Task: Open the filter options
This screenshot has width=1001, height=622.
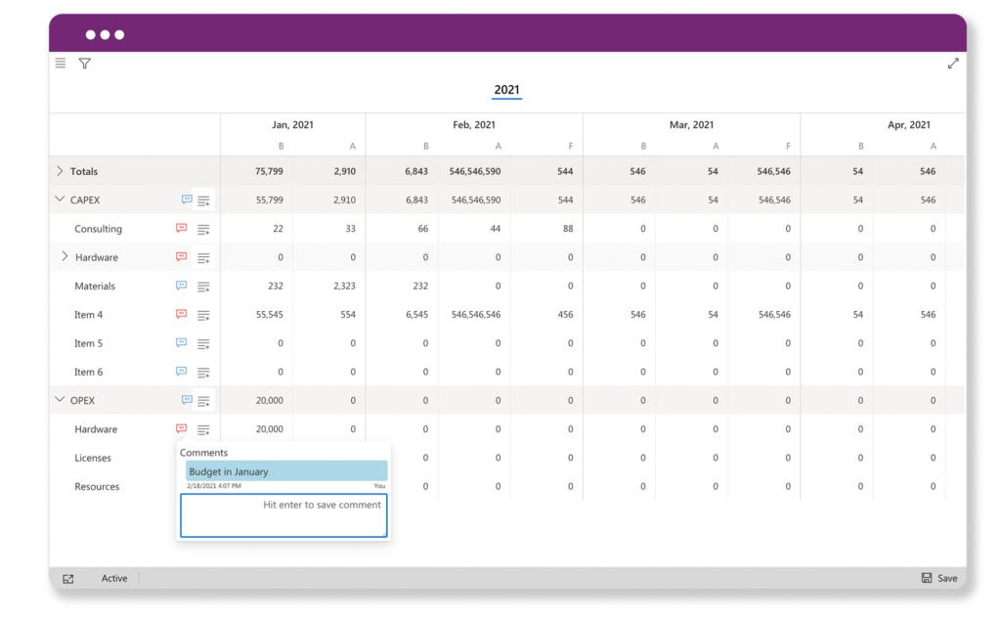Action: pos(85,63)
